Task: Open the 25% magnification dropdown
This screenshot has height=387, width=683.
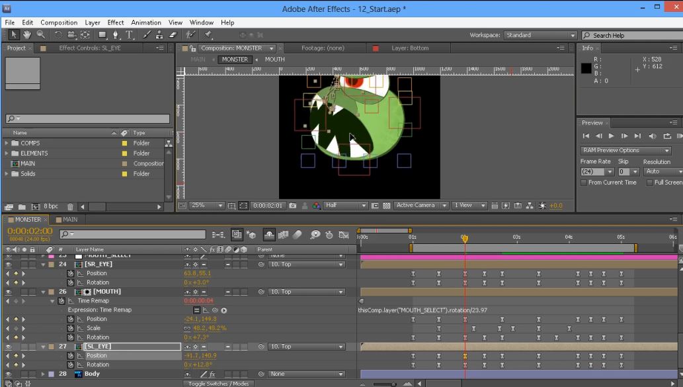Action: coord(206,206)
